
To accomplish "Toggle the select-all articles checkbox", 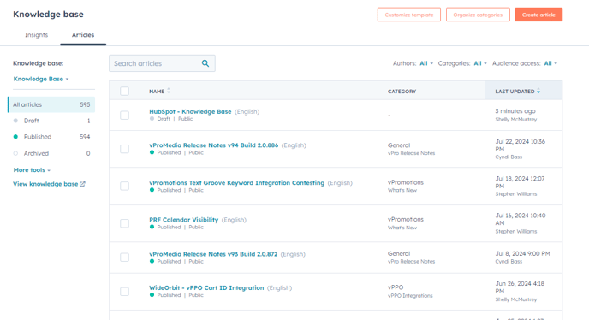I will [124, 91].
